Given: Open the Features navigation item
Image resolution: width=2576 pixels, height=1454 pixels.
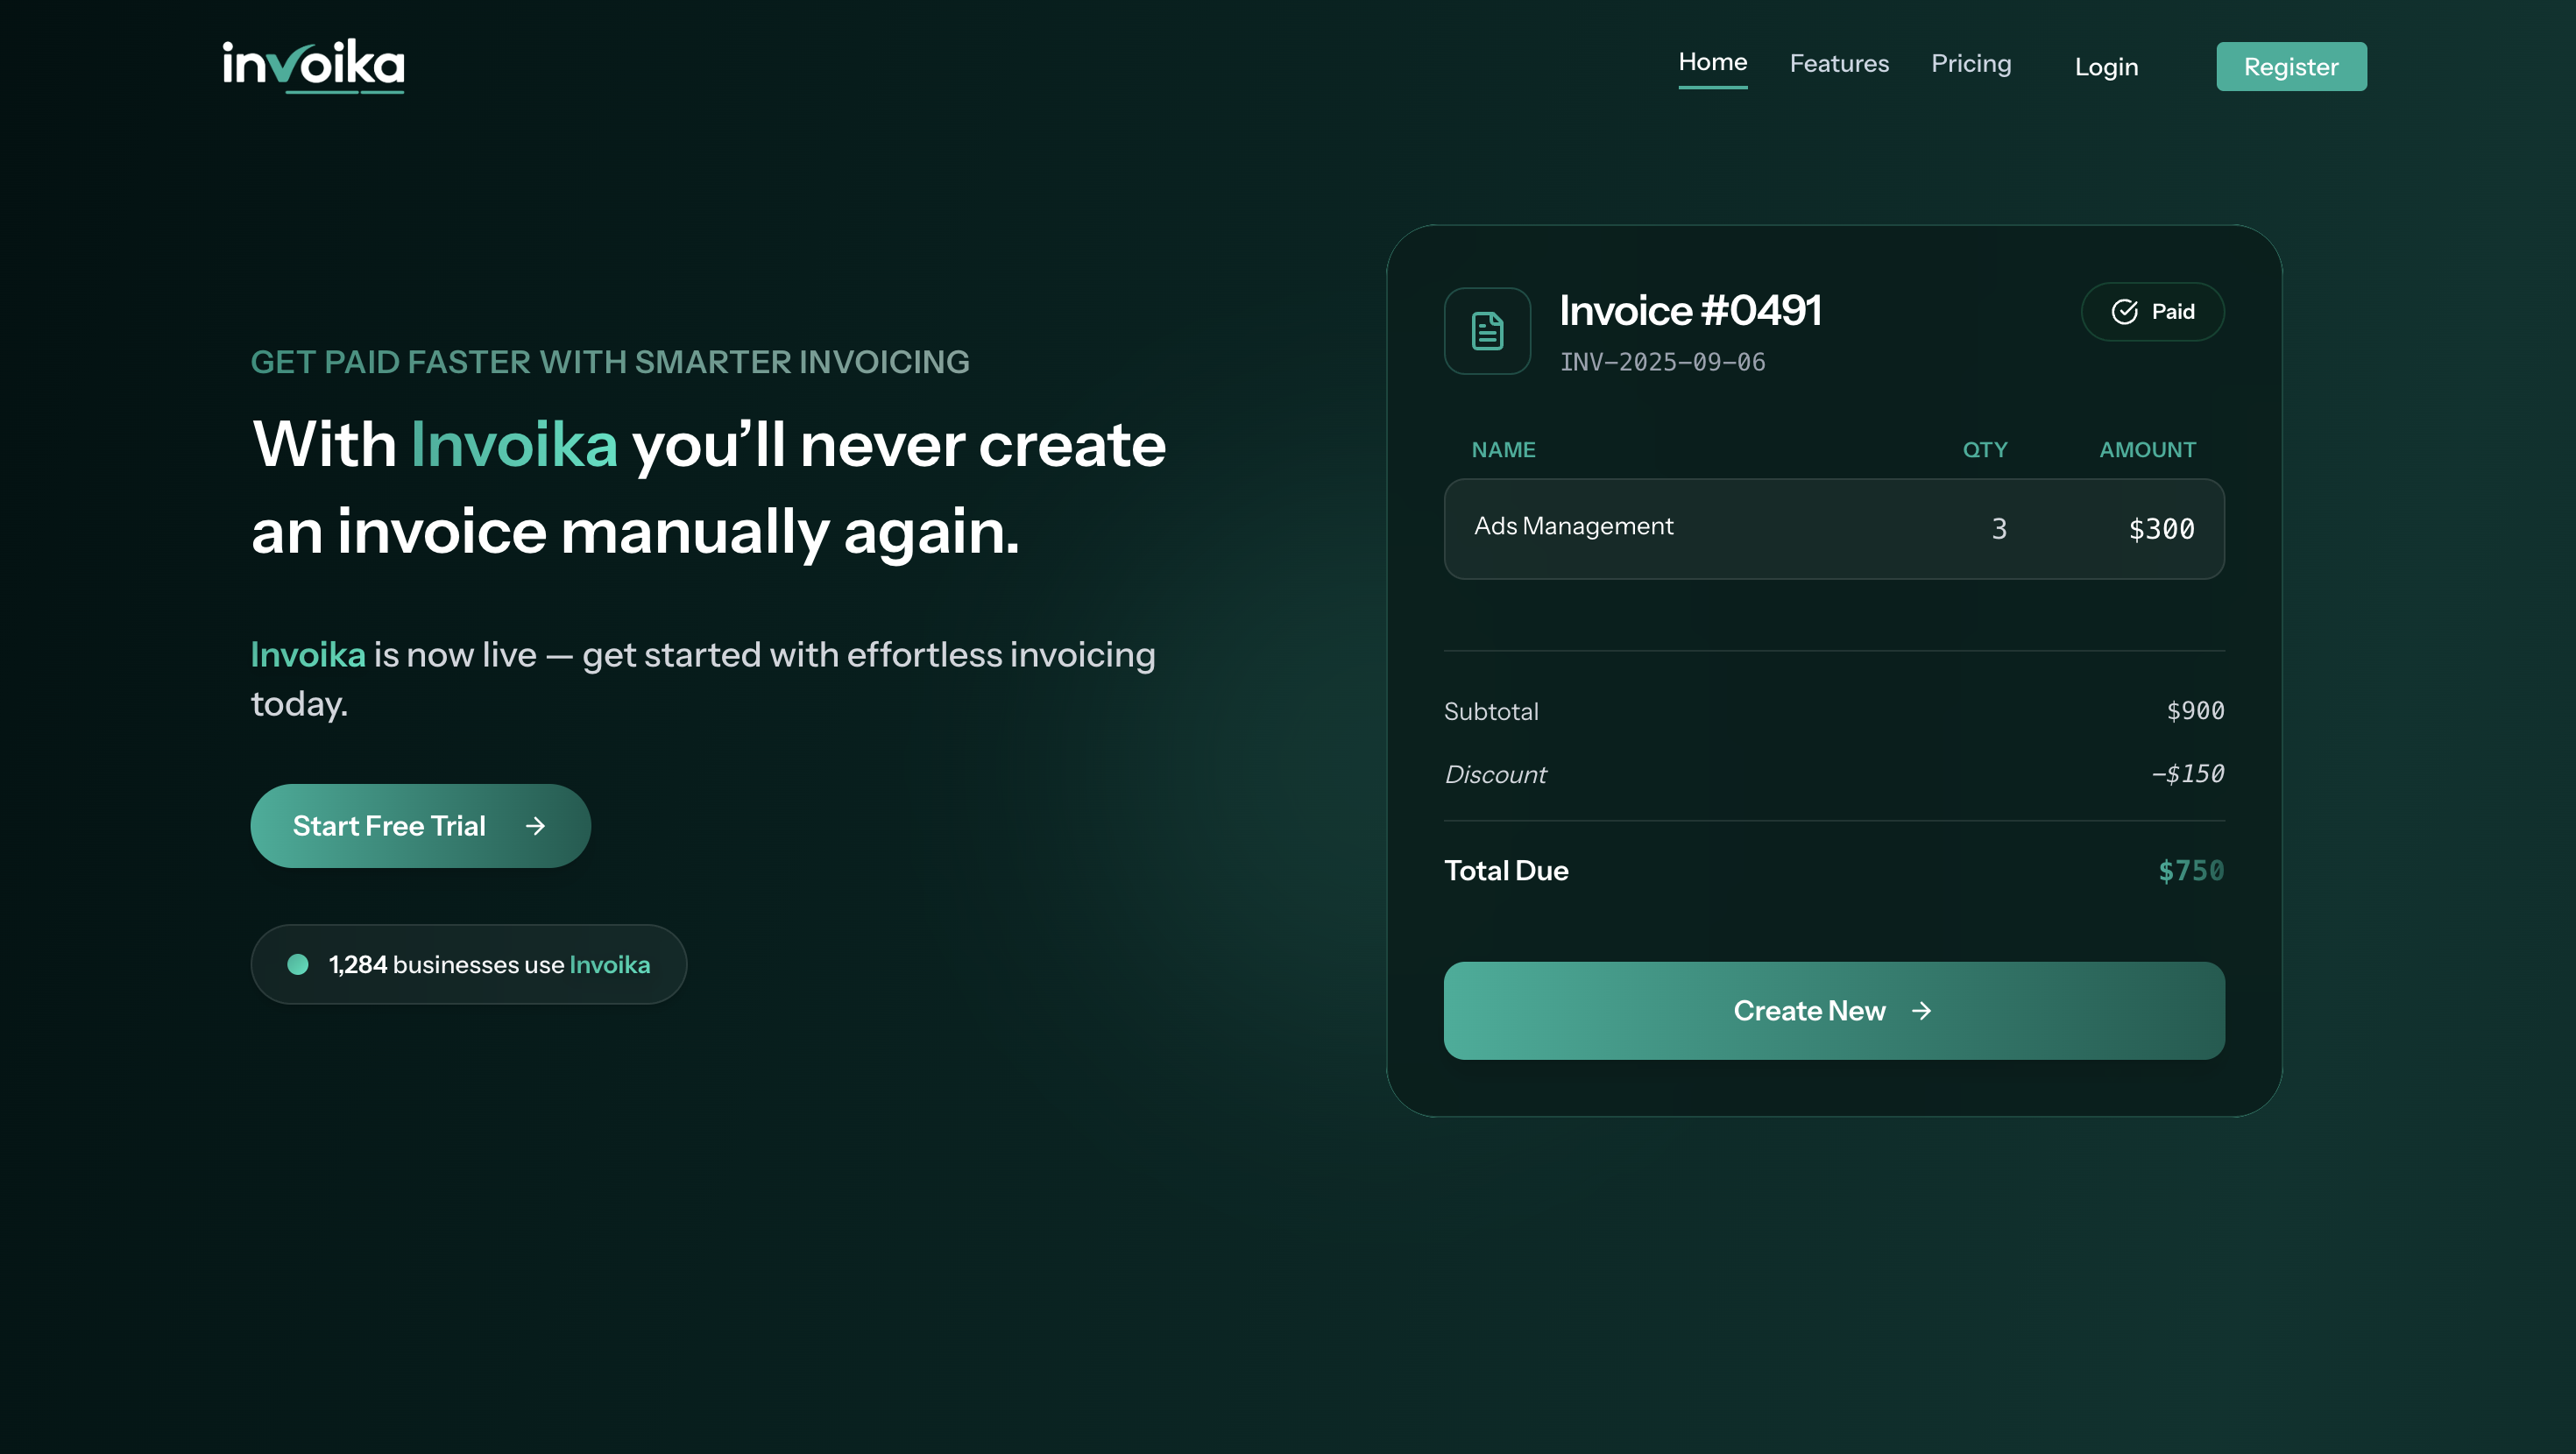Looking at the screenshot, I should tap(1839, 63).
